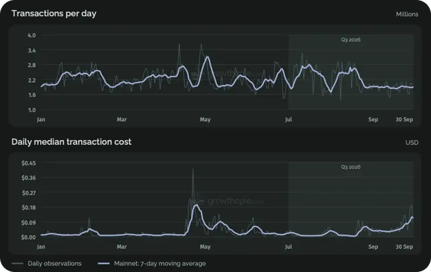Click the 'Transactions per day' chart title
The width and height of the screenshot is (431, 272).
[x=54, y=13]
